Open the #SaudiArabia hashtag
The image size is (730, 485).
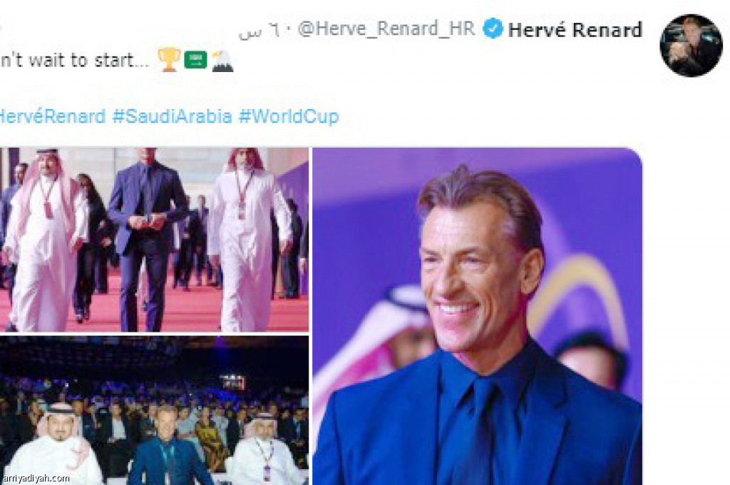point(173,116)
